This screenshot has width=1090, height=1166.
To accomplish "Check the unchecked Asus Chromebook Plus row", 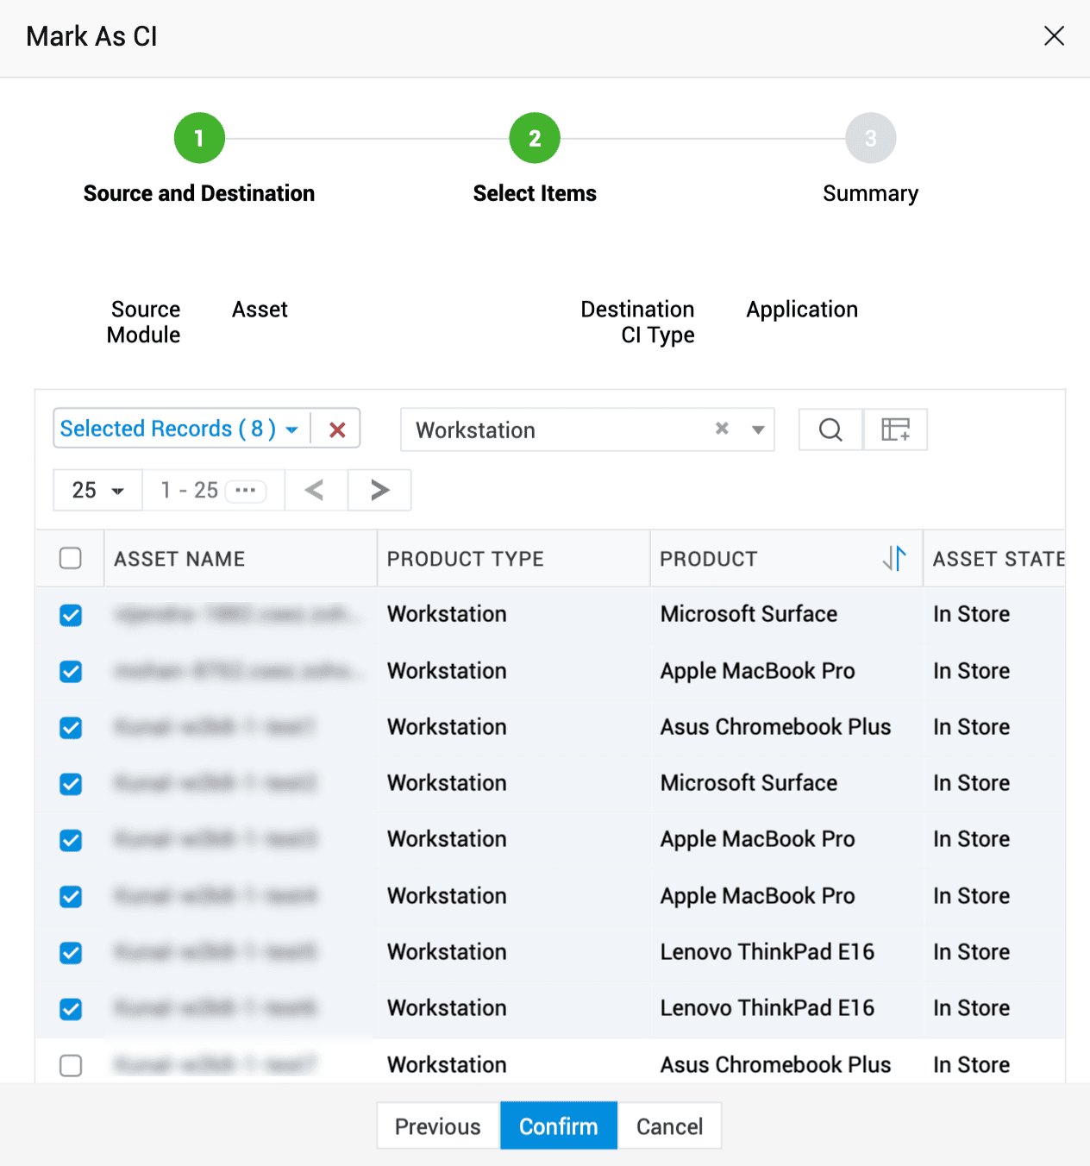I will click(x=71, y=1065).
